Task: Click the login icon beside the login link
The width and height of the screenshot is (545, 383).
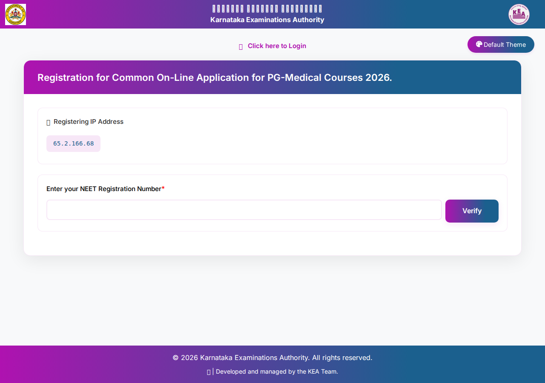Action: [241, 46]
